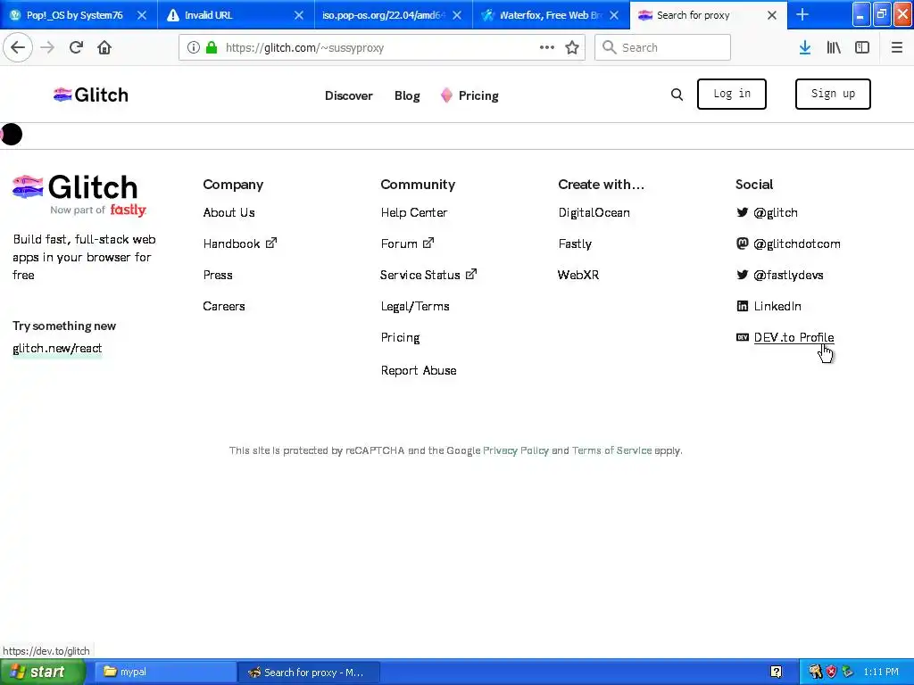The image size is (914, 685).
Task: Switch to the Pop!_OS by System76 tab
Action: tap(74, 15)
